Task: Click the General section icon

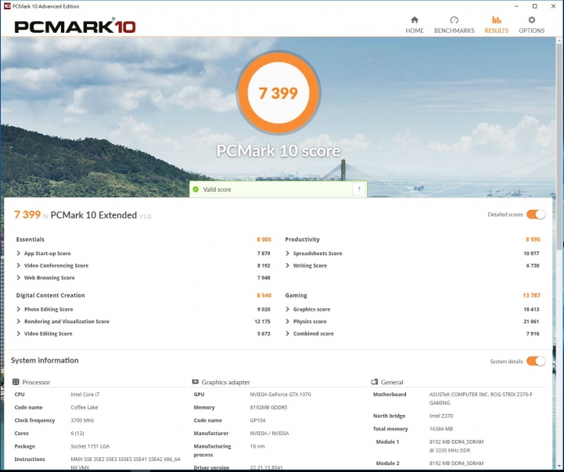Action: [x=375, y=382]
